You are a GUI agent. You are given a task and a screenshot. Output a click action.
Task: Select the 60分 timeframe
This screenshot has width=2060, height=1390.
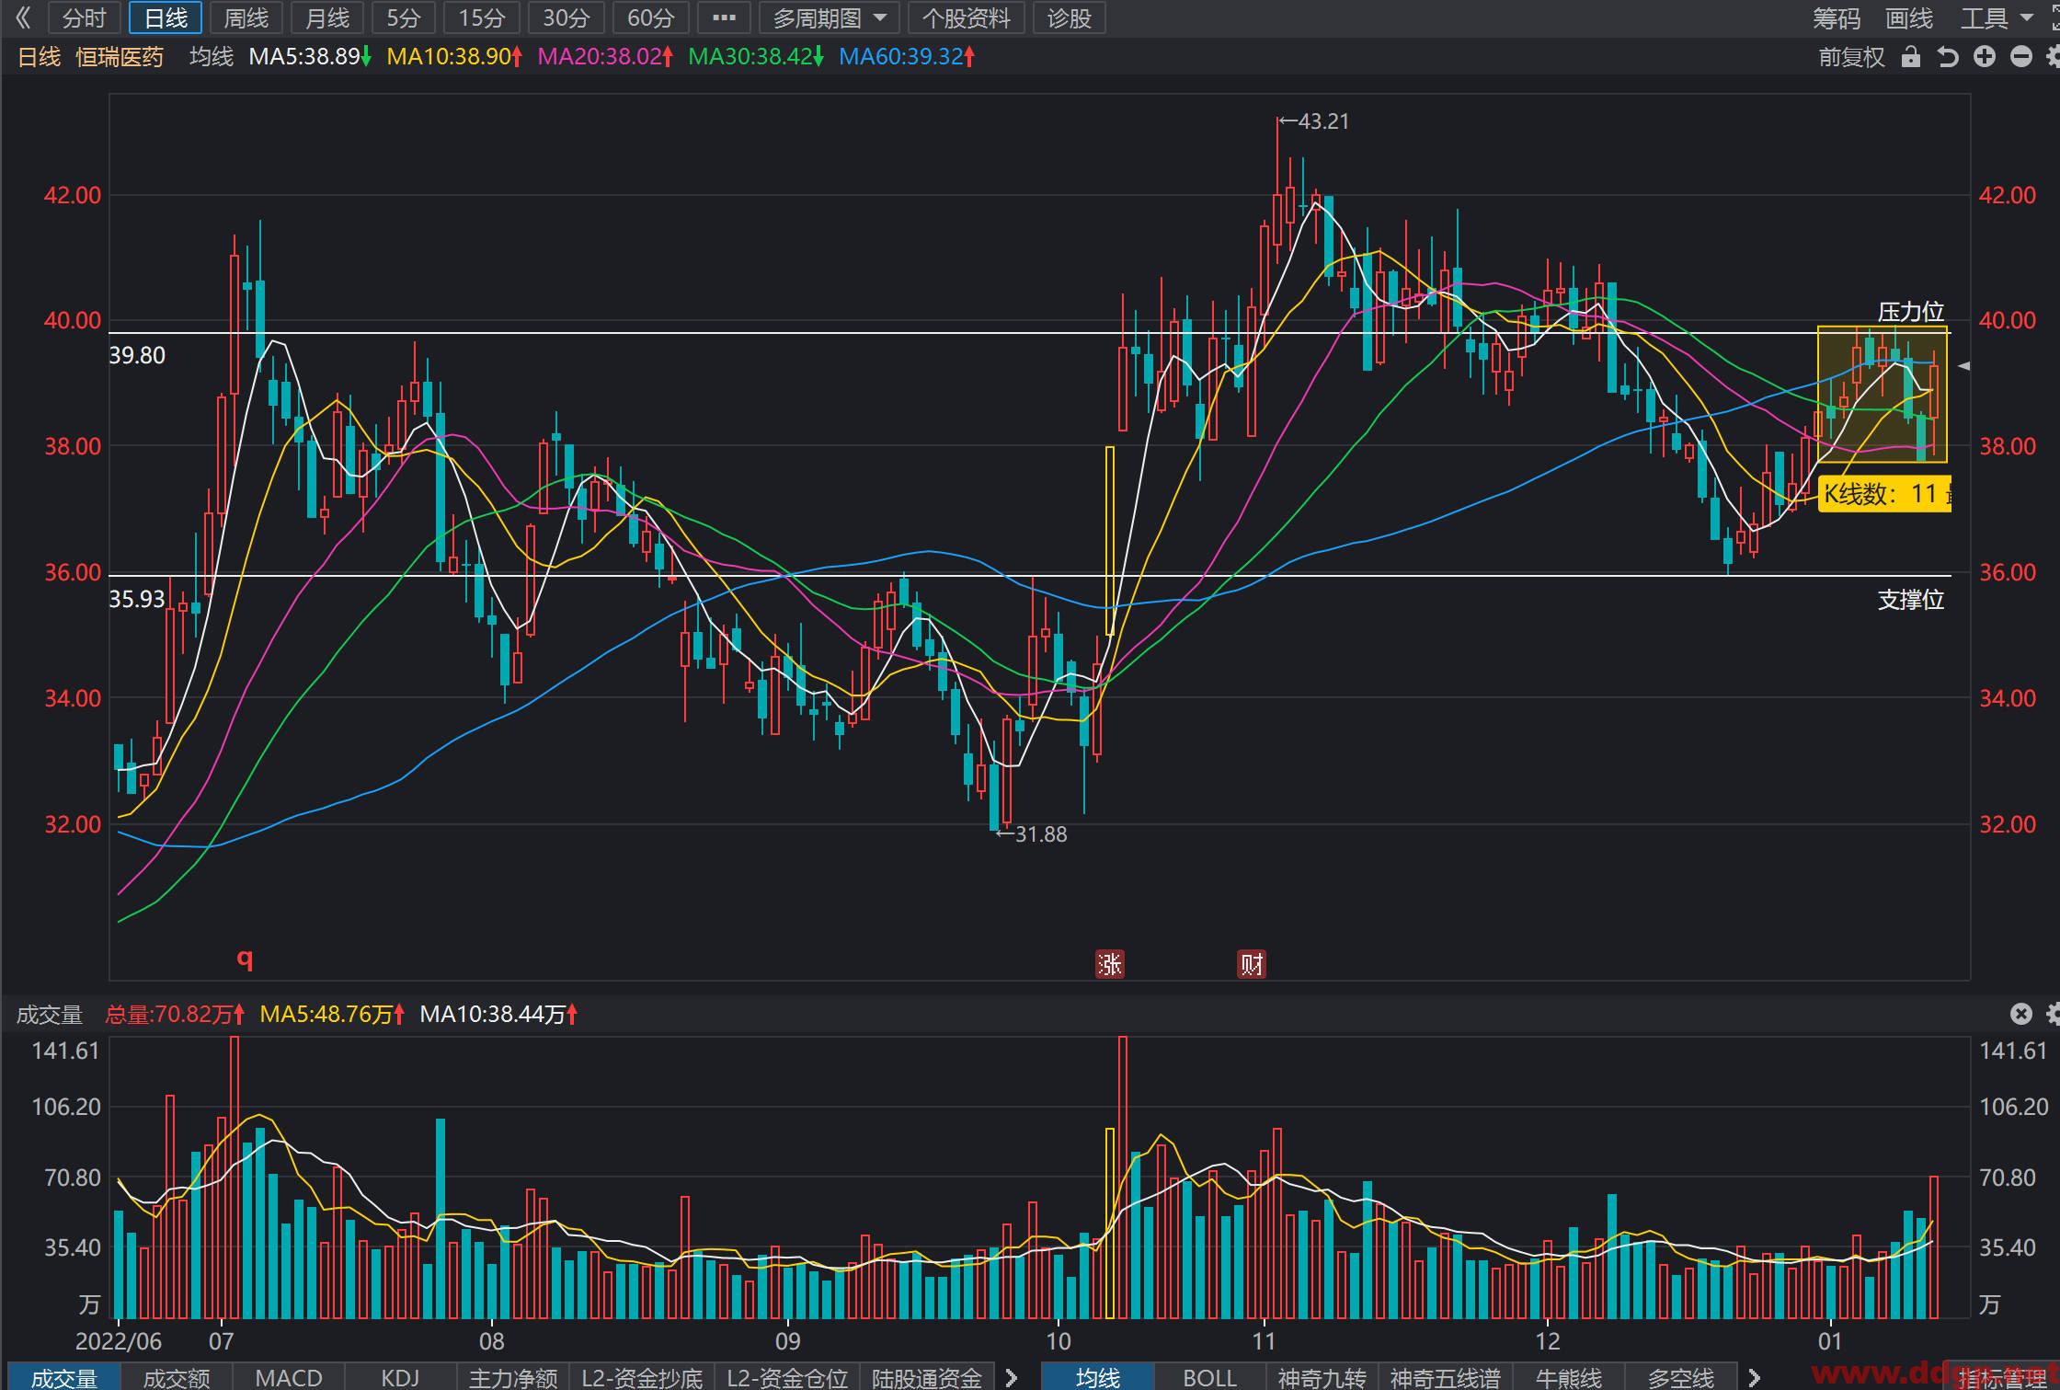tap(650, 17)
